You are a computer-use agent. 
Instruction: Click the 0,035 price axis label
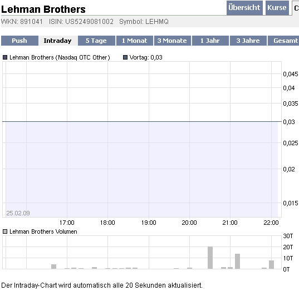click(291, 103)
